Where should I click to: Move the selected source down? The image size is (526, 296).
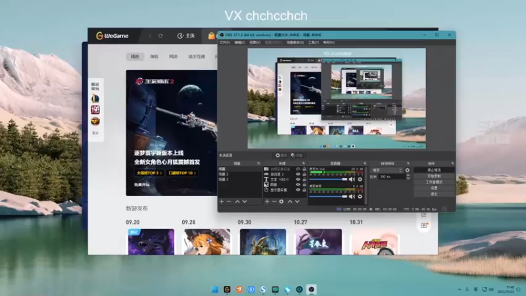pyautogui.click(x=297, y=202)
